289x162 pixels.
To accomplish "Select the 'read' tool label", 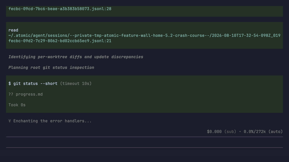I will [13, 30].
